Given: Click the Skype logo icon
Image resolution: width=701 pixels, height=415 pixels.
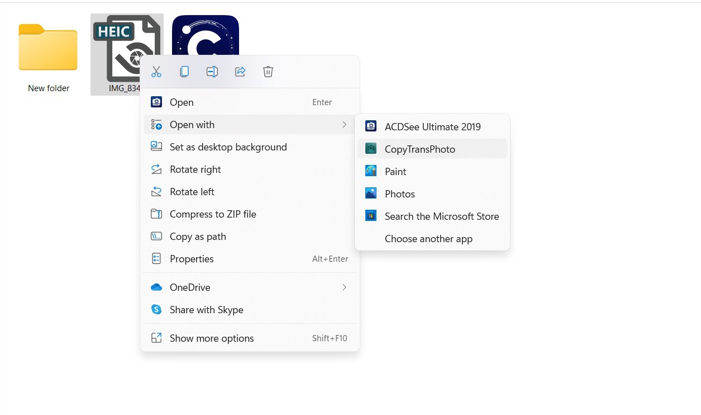Looking at the screenshot, I should [156, 309].
